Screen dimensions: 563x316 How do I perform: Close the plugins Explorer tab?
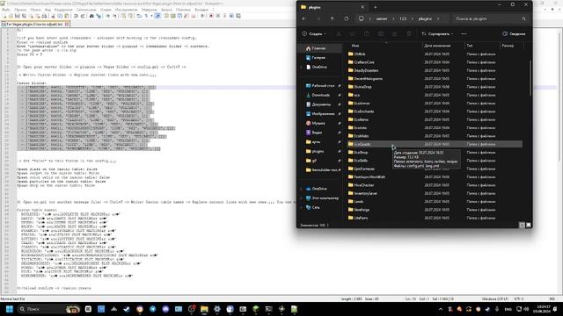(362, 7)
